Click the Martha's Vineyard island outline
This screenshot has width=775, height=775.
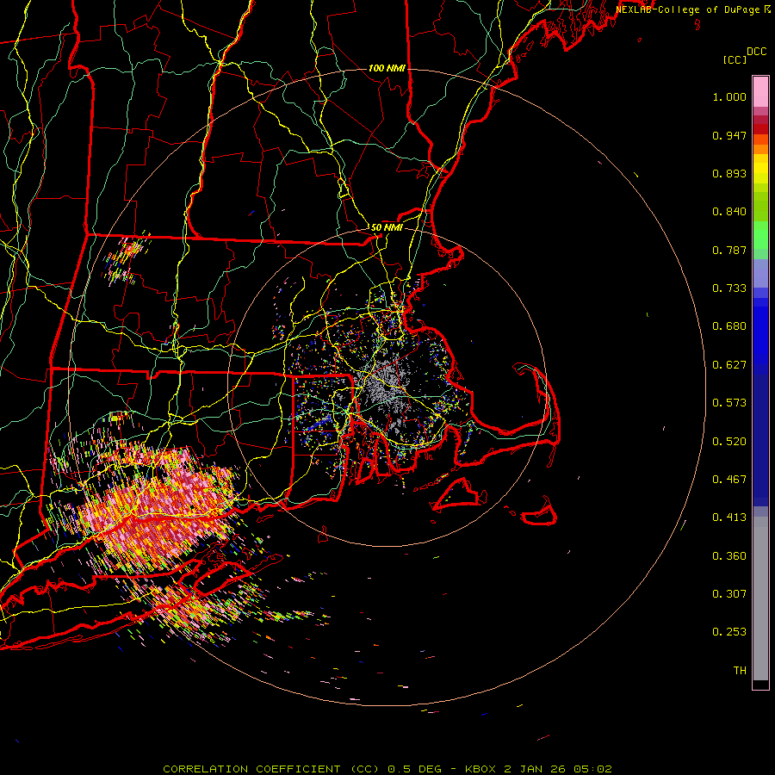(x=457, y=493)
